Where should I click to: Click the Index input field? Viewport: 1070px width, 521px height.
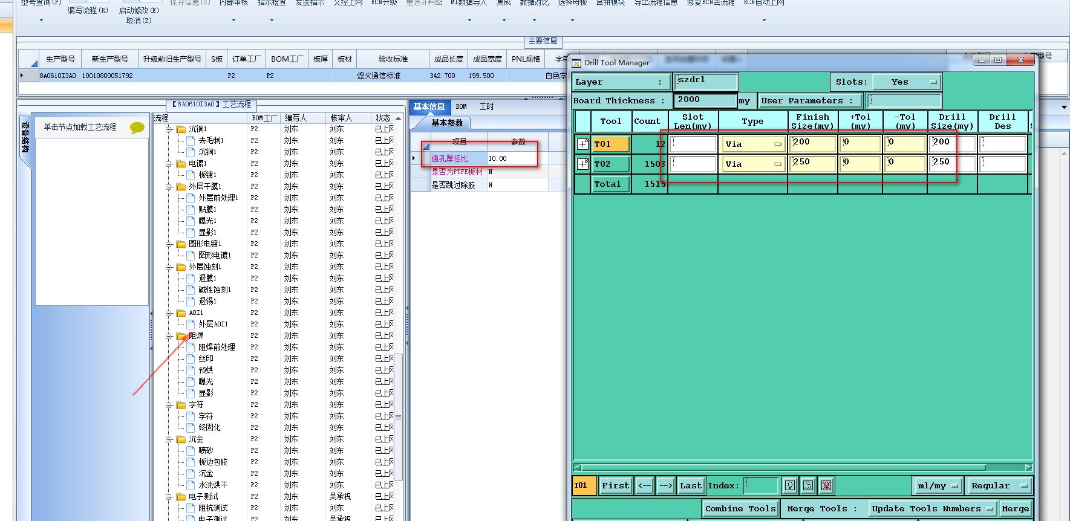761,485
